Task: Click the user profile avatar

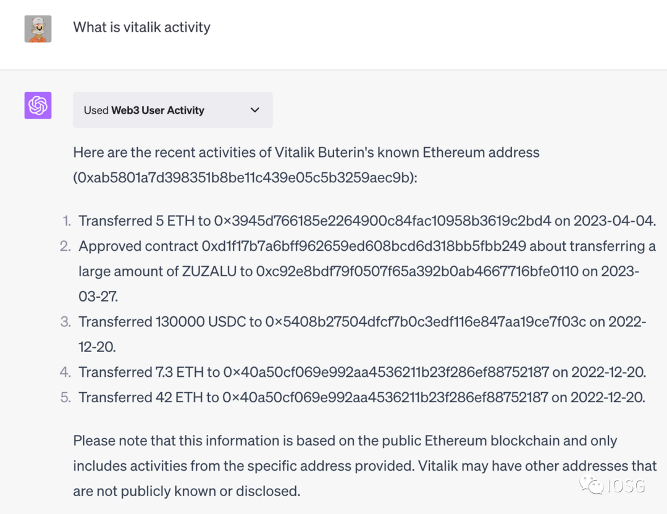Action: coord(38,29)
